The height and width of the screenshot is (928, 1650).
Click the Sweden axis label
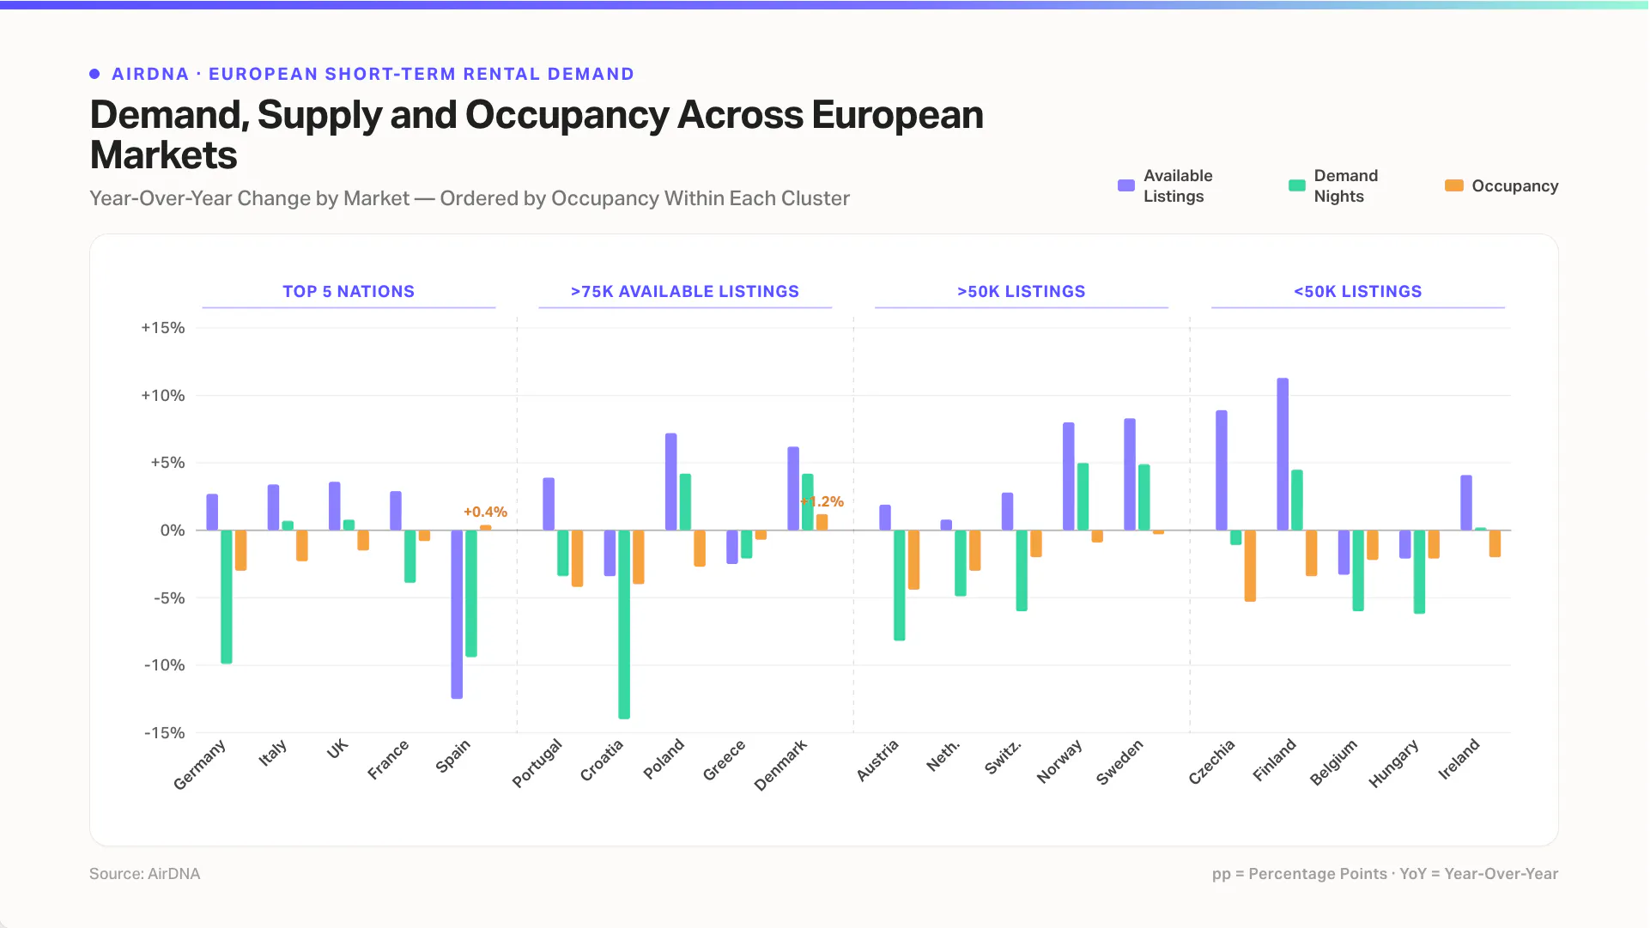1120,762
